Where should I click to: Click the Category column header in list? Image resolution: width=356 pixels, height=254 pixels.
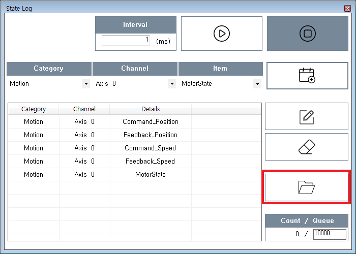click(34, 109)
